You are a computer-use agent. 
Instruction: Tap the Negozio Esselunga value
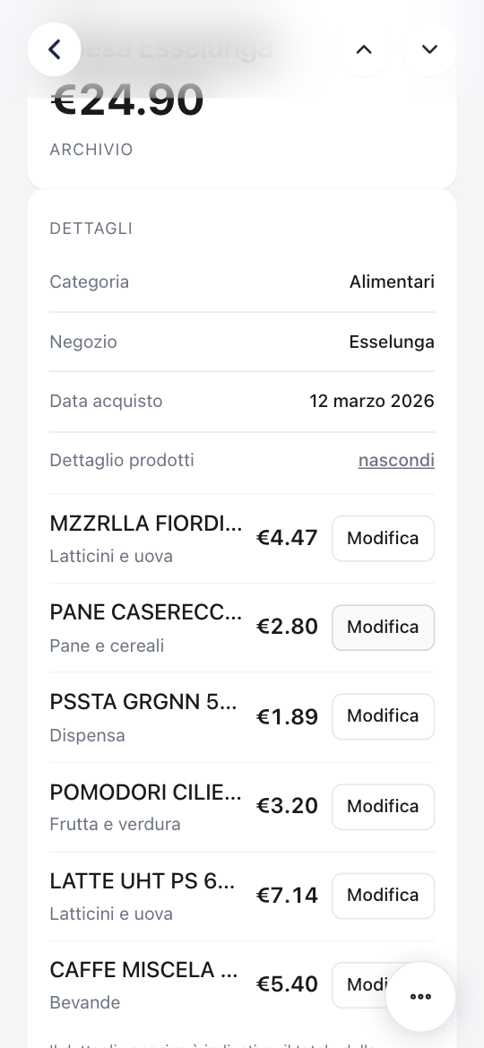[x=392, y=342]
